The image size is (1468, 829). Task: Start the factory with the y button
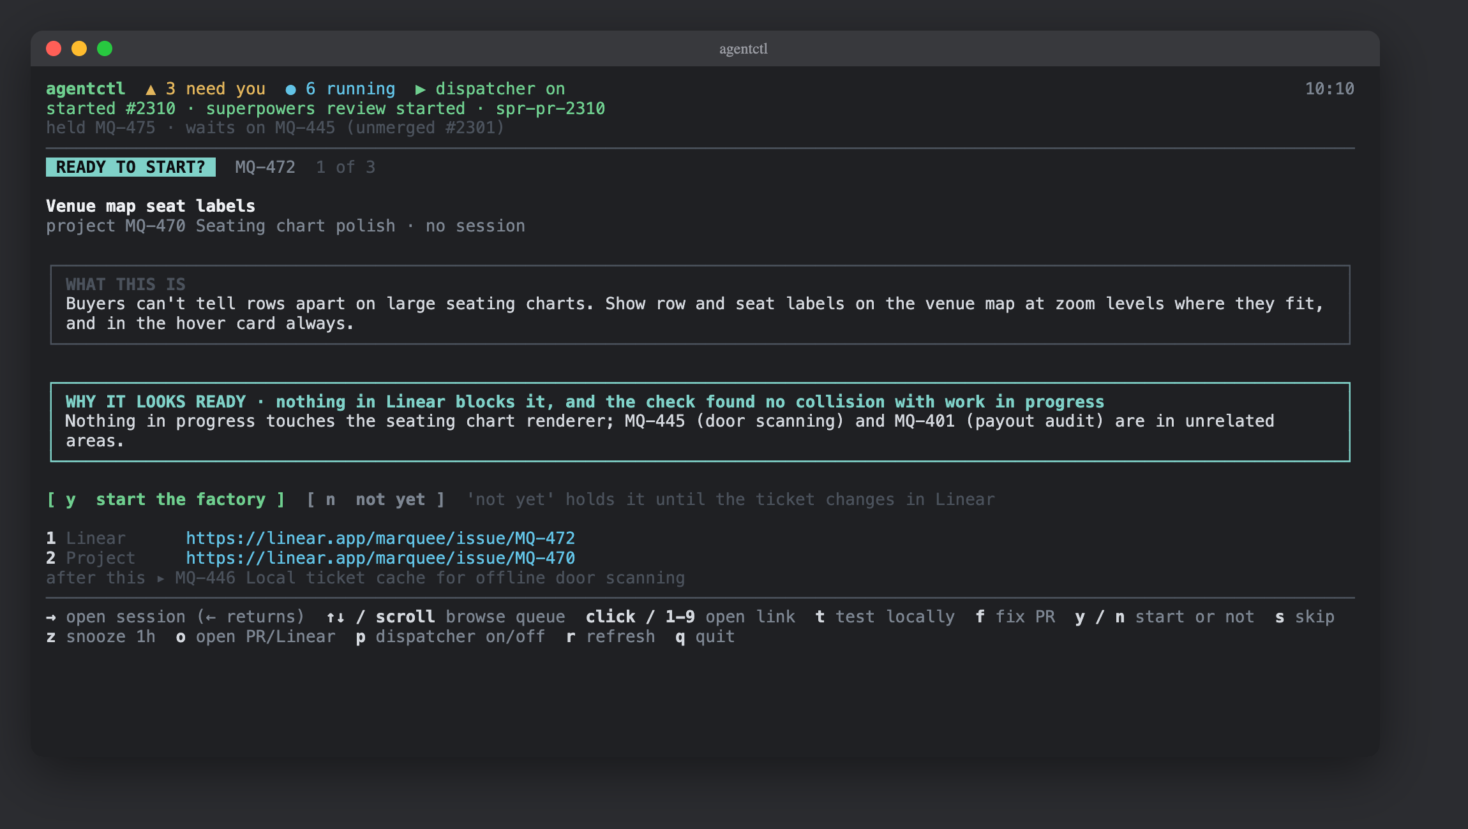point(166,499)
